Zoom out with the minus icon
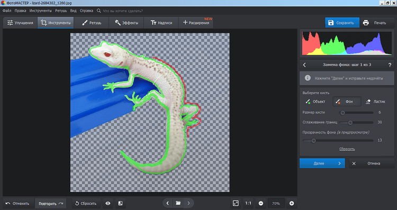397x210 pixels. [261, 203]
